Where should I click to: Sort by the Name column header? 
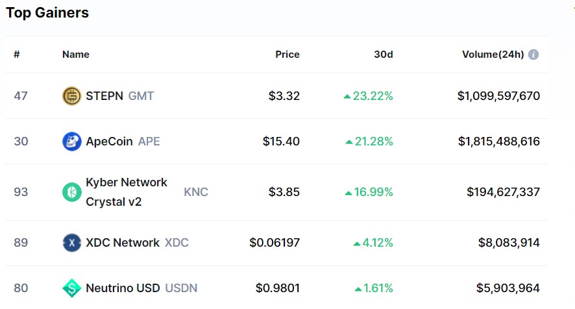[76, 55]
